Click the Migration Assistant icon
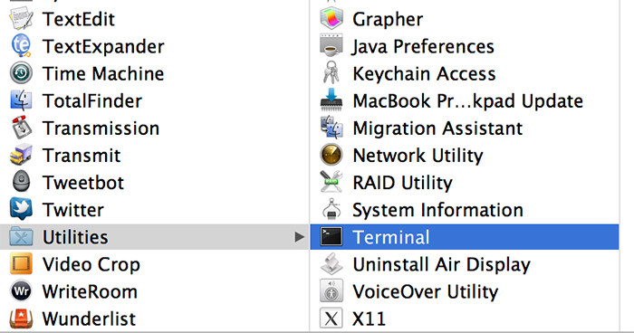The image size is (634, 333). pos(331,128)
